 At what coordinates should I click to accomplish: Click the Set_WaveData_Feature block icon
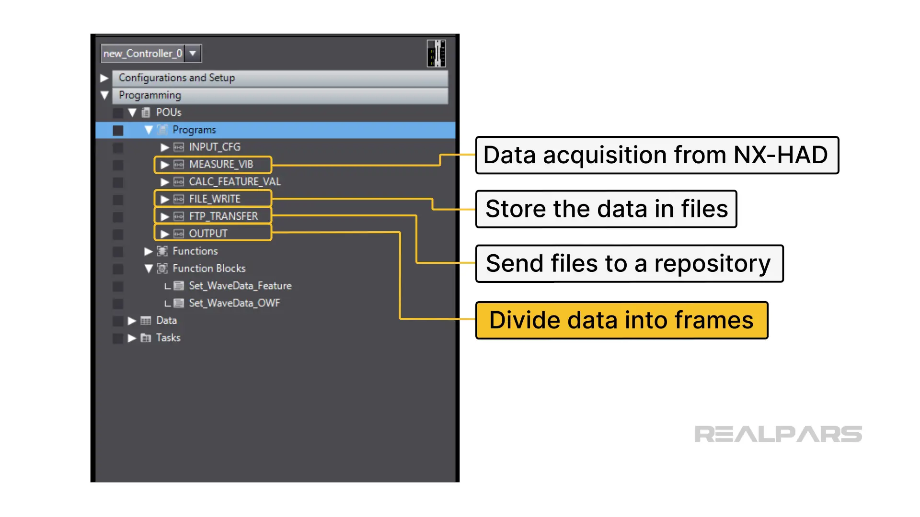(179, 286)
